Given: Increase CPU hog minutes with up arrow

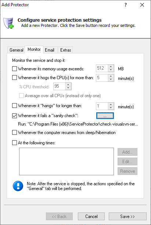Looking at the screenshot, I should point(111,76).
